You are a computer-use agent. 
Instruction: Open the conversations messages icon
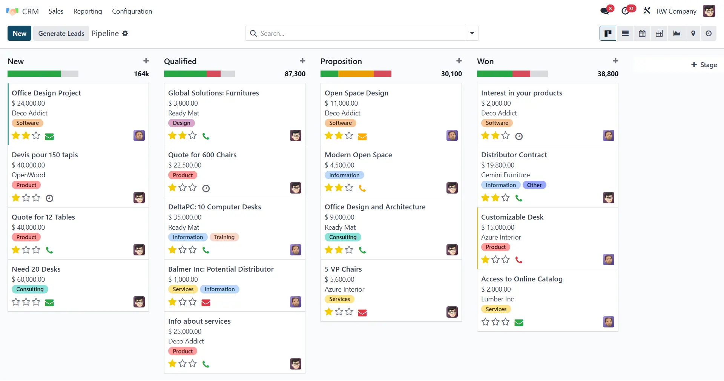click(604, 11)
